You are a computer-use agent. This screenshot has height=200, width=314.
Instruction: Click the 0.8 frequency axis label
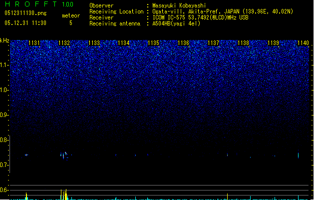4,140
